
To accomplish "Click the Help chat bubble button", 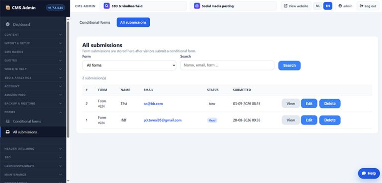I will click(369, 173).
